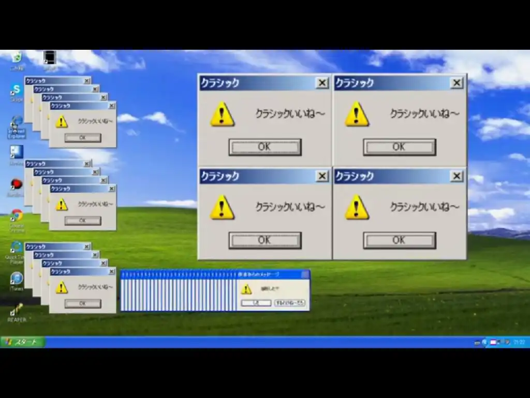The height and width of the screenshot is (398, 530).
Task: Click warning icon in front small dialog beside Chrome
Action: (x=62, y=204)
